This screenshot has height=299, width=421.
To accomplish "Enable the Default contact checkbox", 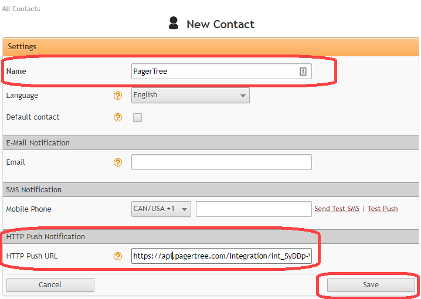I will point(137,117).
